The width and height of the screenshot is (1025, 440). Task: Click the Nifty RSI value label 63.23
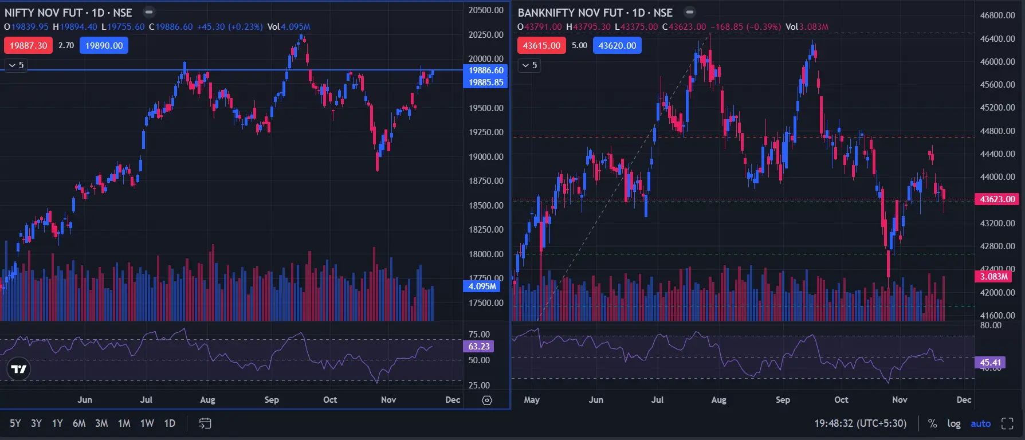click(x=478, y=346)
